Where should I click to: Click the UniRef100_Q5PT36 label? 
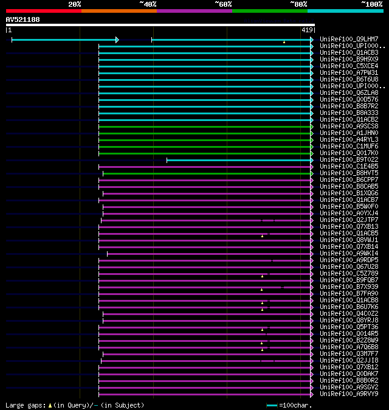coord(349,327)
